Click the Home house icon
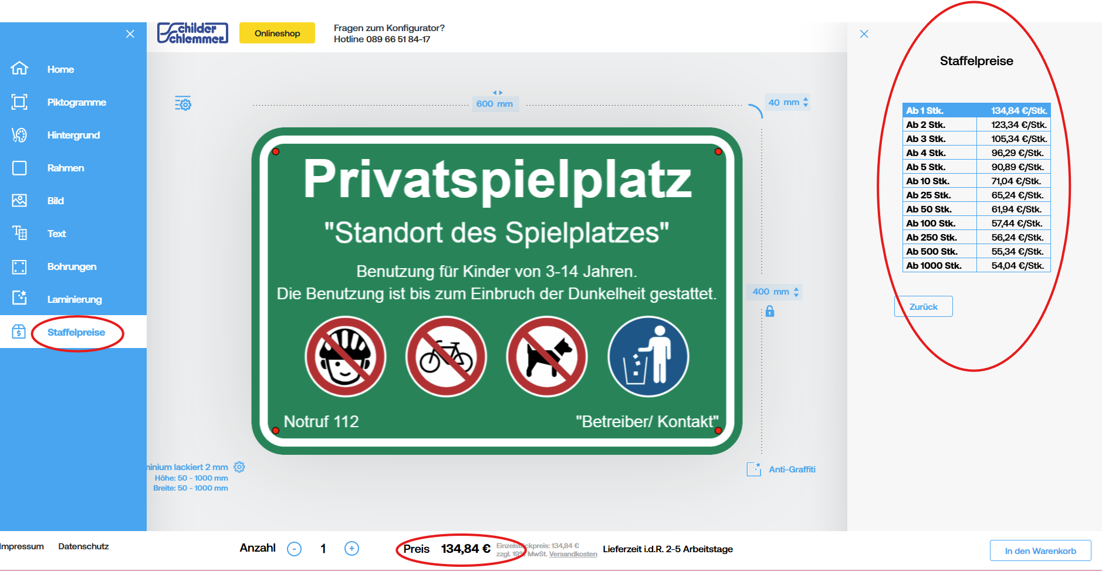 coord(19,69)
